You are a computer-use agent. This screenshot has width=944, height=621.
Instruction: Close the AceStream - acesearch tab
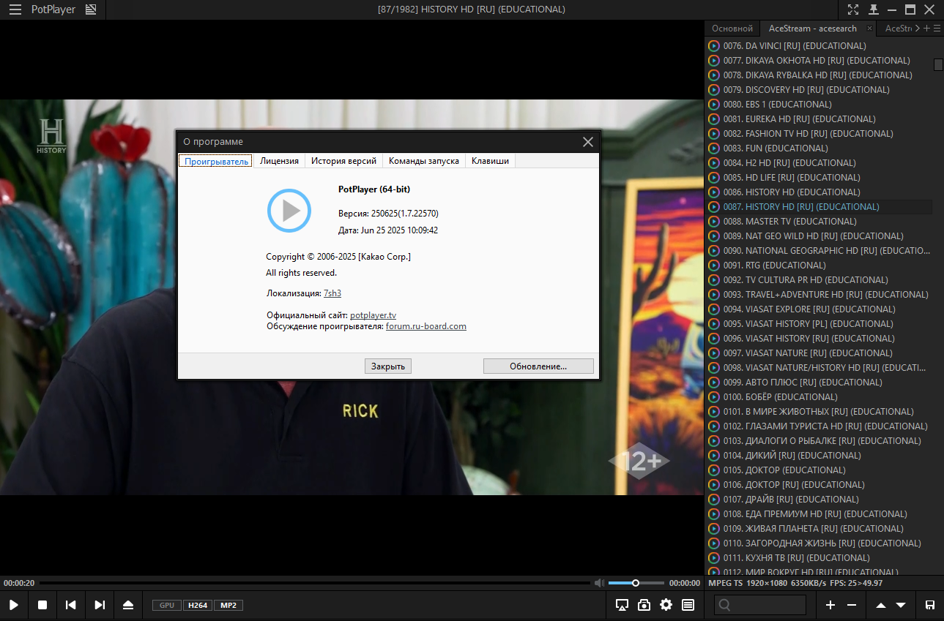[869, 29]
